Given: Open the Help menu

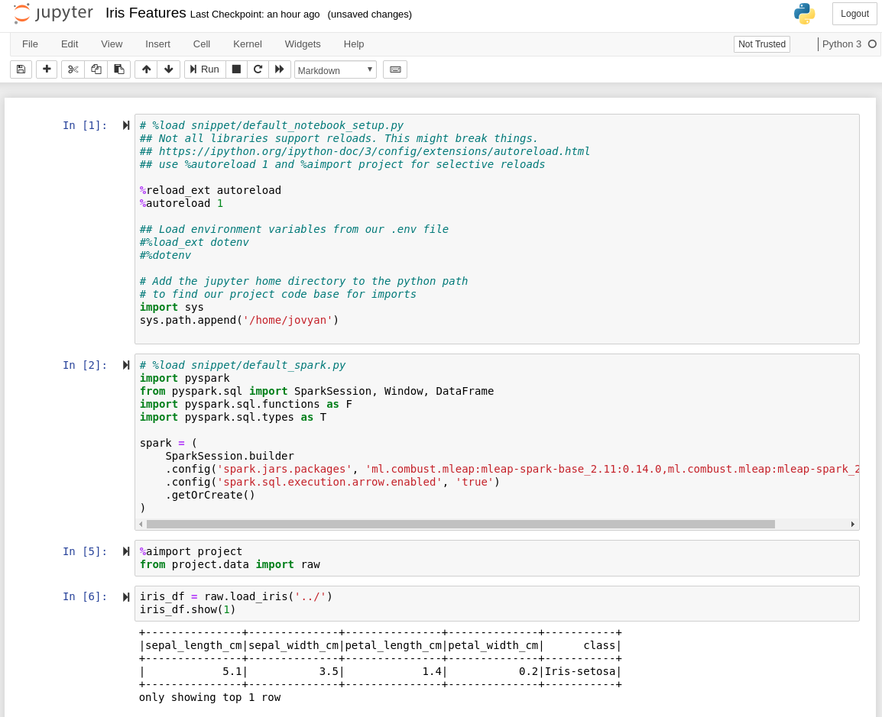Looking at the screenshot, I should [x=354, y=44].
